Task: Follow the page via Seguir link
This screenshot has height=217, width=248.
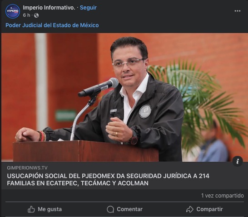Action: tap(88, 8)
